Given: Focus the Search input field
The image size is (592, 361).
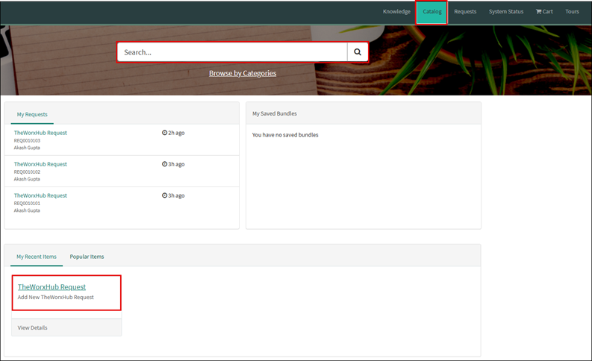Looking at the screenshot, I should click(232, 52).
